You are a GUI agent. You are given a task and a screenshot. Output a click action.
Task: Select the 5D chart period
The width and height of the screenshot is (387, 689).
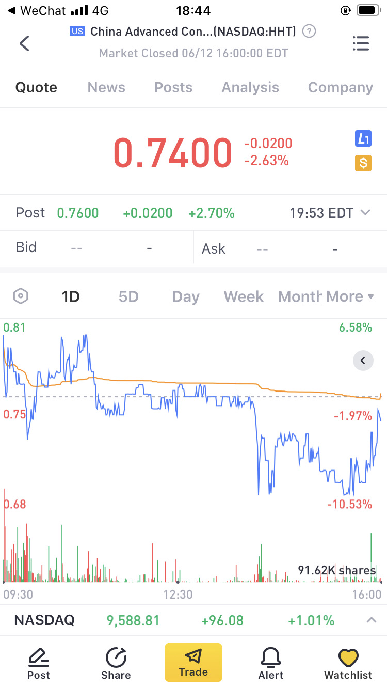128,296
